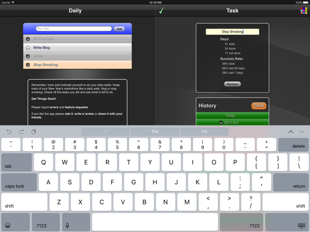
Task: Uncheck the Smile task checkbox
Action: (28, 56)
